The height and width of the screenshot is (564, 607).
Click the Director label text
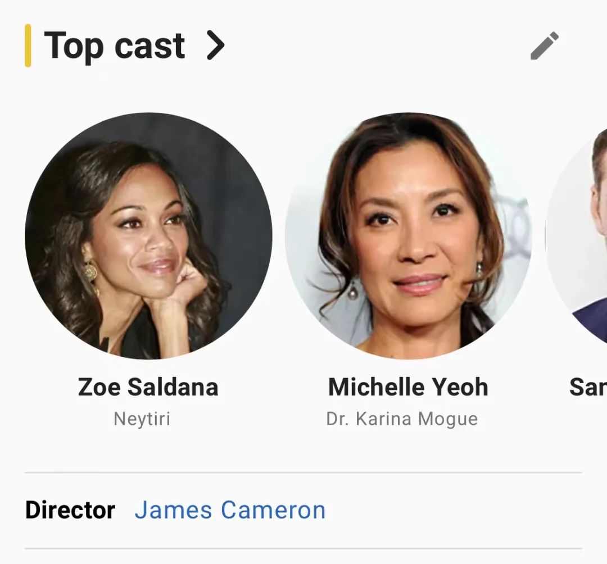pos(70,510)
